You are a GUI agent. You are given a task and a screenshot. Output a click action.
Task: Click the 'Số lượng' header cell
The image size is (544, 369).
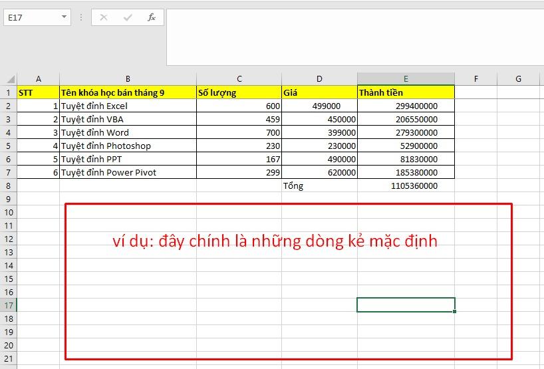point(239,92)
